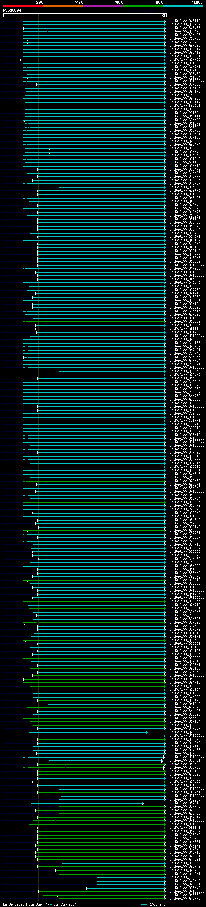The image size is (206, 907).
Task: Select the UniRef100_B4J7H2 label
Action: (185, 244)
